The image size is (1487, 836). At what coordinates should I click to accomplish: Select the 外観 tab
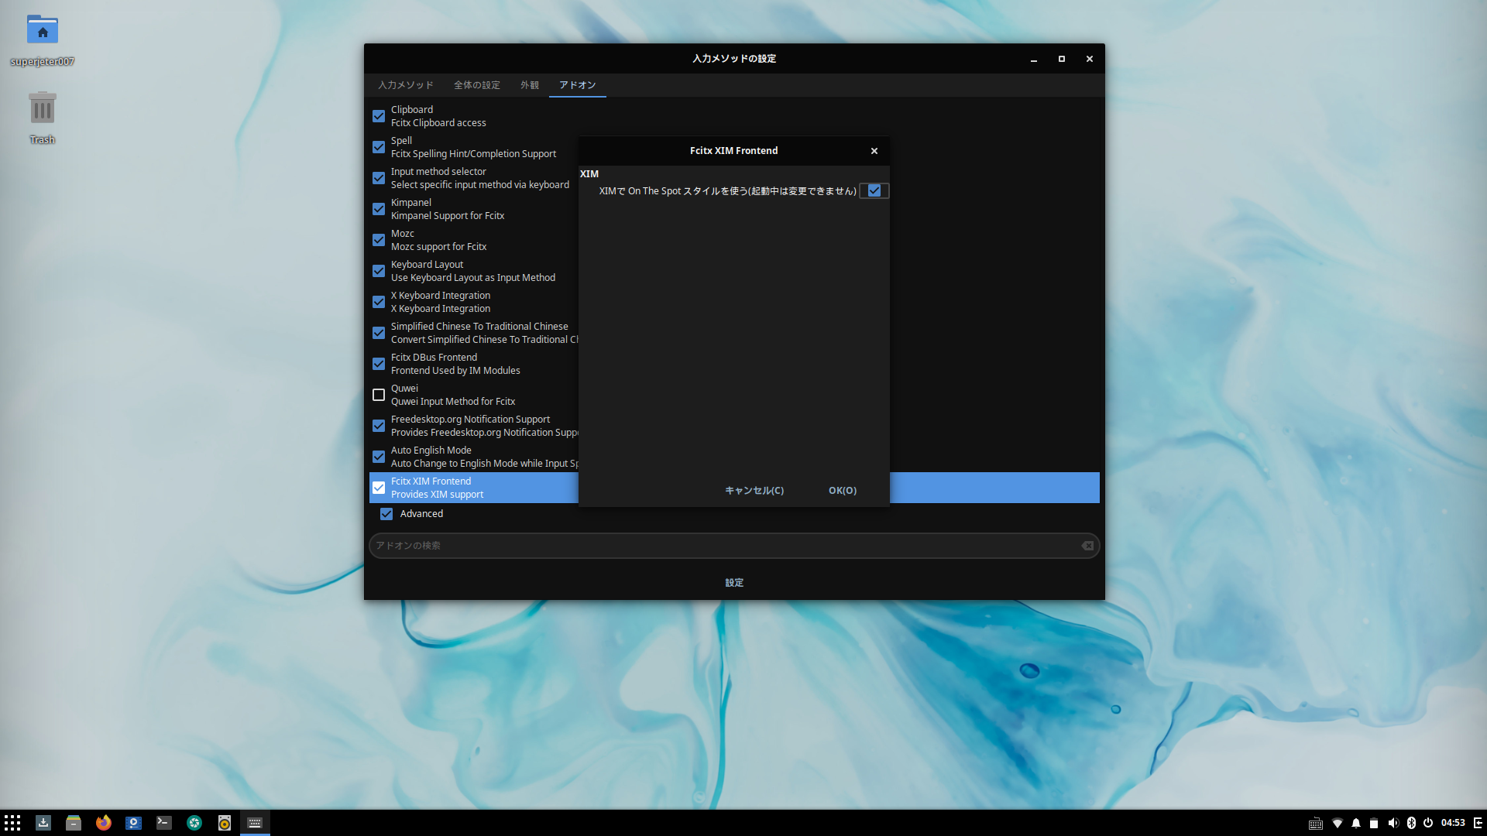530,85
